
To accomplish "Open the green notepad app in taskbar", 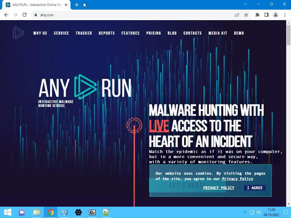I will point(106,212).
